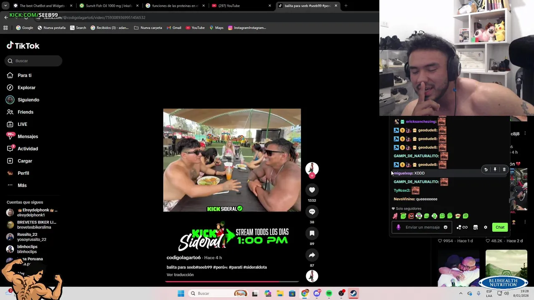This screenshot has height=300, width=534.
Task: Open YouTube bookmark in bookmarks bar
Action: 195,28
